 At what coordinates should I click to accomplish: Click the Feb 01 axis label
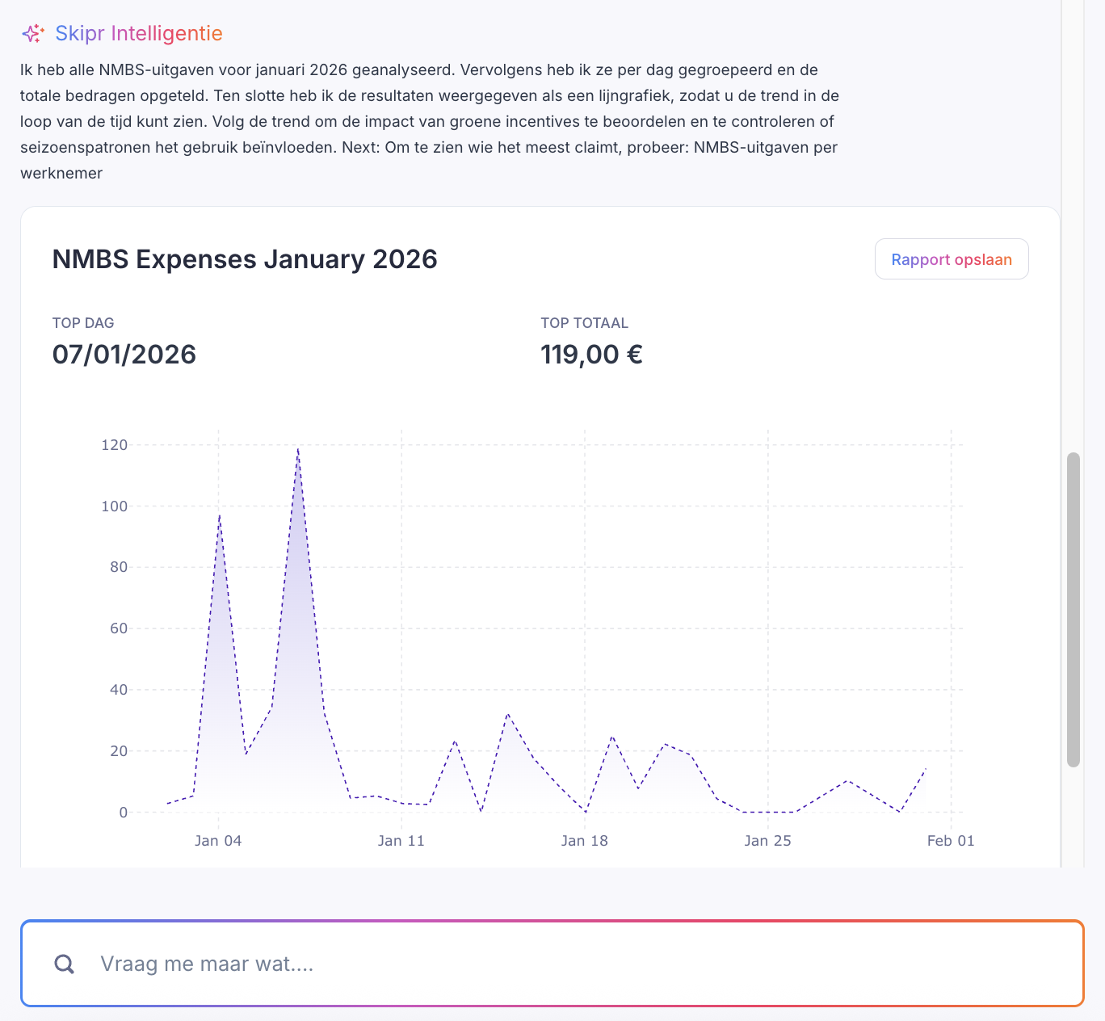[x=950, y=840]
